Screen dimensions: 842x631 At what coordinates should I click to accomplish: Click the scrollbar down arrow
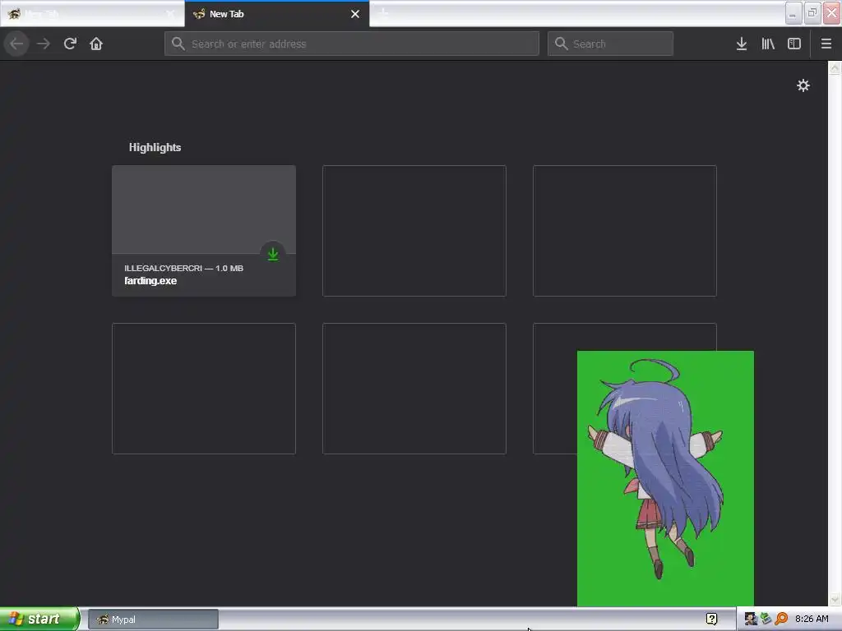[x=835, y=599]
